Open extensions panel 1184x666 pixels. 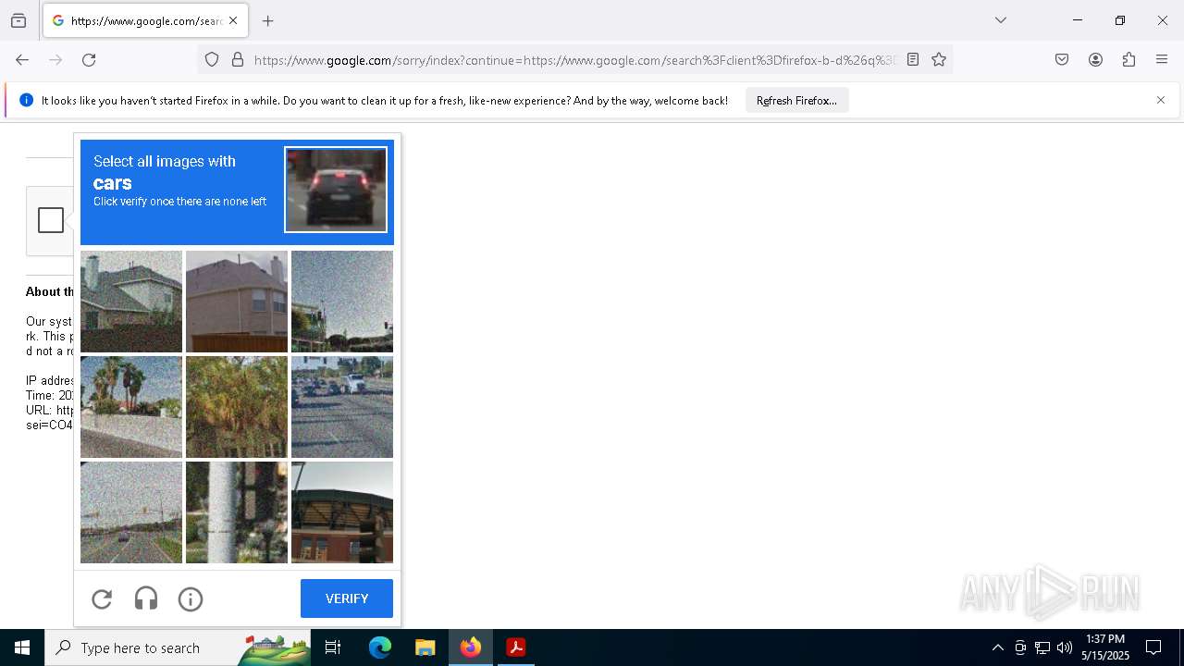1128,60
